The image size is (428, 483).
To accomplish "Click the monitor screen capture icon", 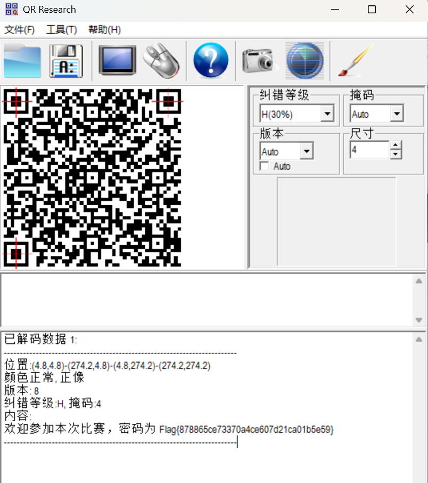I will click(117, 61).
